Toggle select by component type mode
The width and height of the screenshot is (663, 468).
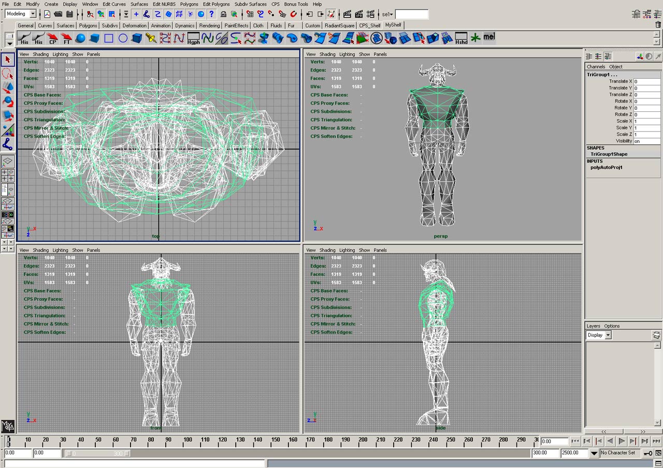[x=111, y=14]
